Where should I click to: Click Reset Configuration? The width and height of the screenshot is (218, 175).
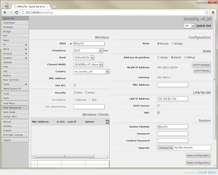[198, 163]
